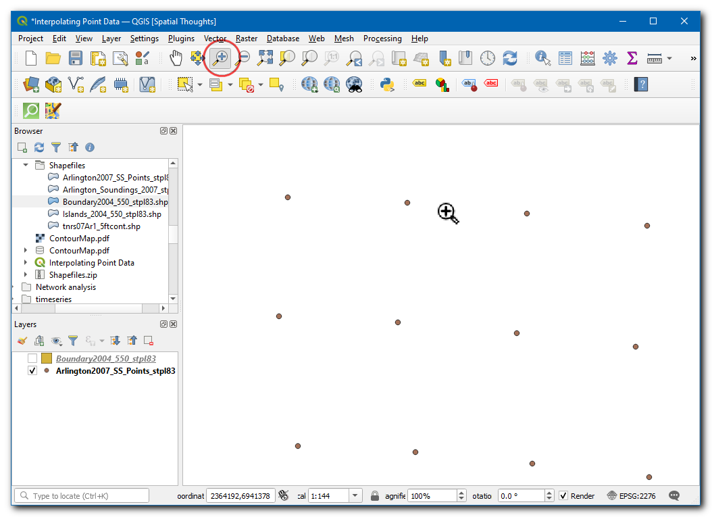This screenshot has width=712, height=517.
Task: Open project using the folder icon
Action: coord(53,58)
